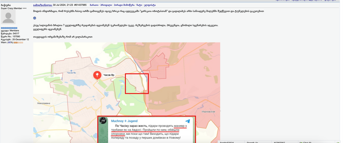
Task: Click the default user avatar image
Action: (x=8, y=17)
